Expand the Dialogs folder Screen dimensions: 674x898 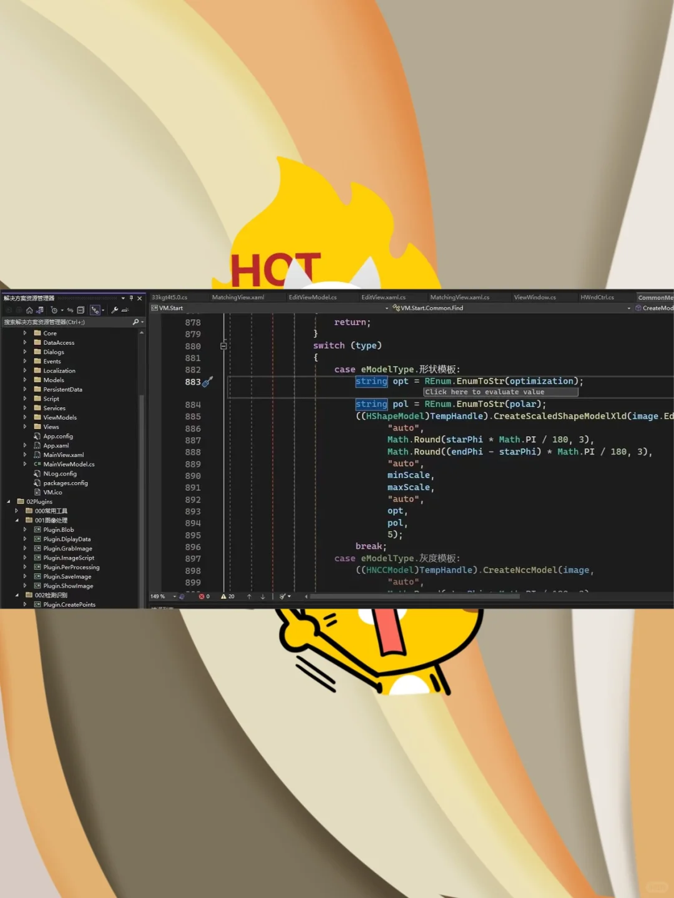25,352
